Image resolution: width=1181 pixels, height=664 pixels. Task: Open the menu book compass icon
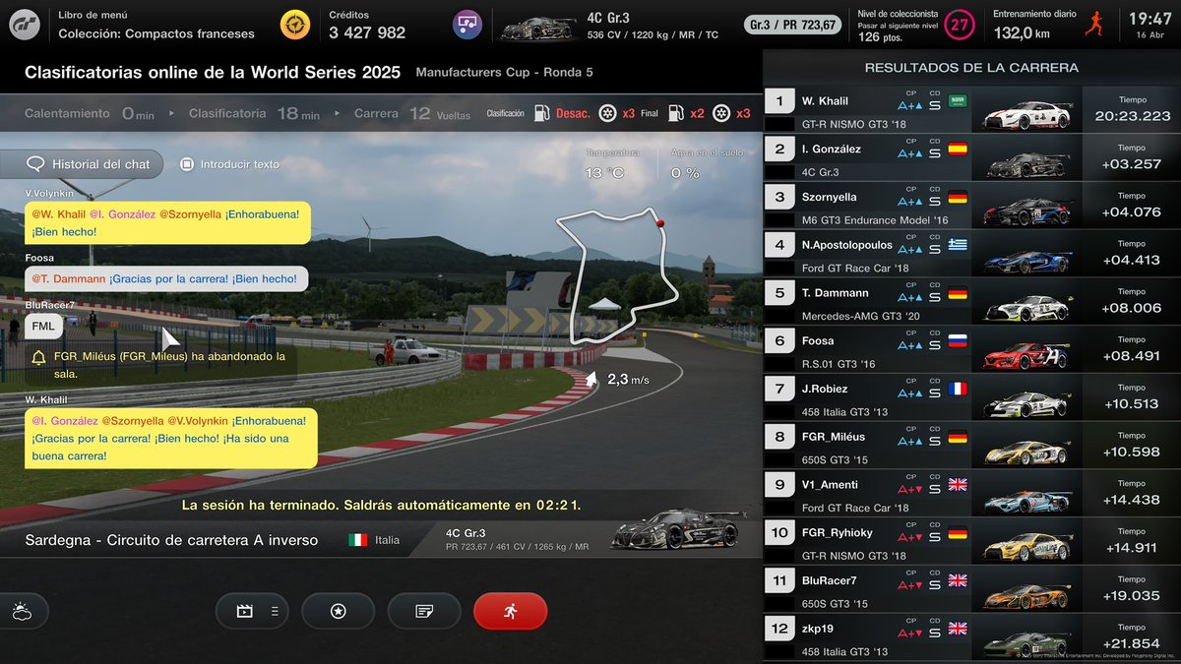(x=294, y=25)
